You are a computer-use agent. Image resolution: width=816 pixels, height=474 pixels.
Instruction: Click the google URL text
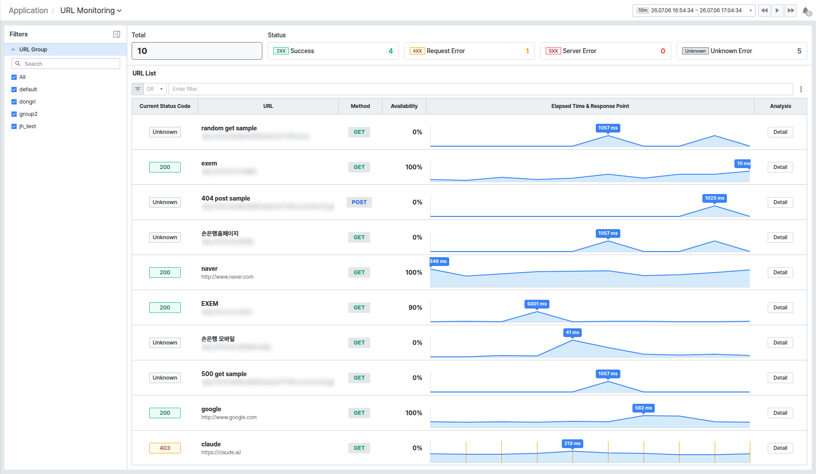[229, 417]
